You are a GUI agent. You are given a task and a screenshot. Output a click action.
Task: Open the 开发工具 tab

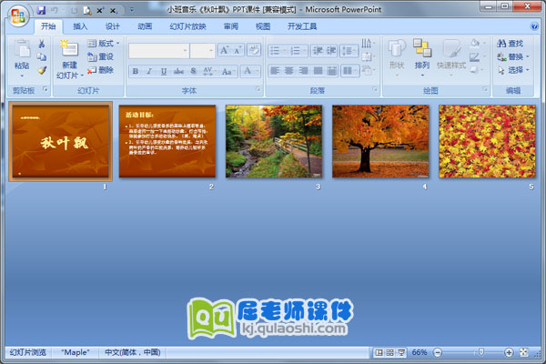[x=302, y=26]
